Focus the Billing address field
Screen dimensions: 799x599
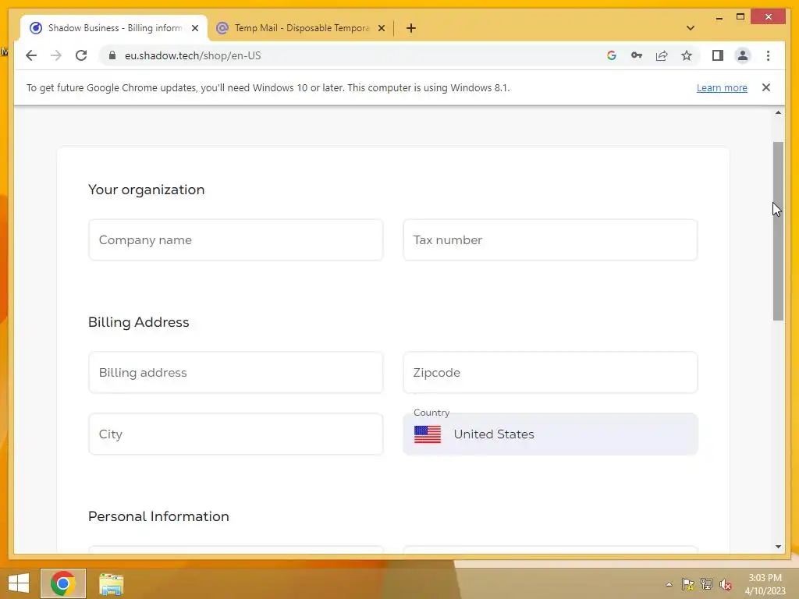tap(236, 372)
